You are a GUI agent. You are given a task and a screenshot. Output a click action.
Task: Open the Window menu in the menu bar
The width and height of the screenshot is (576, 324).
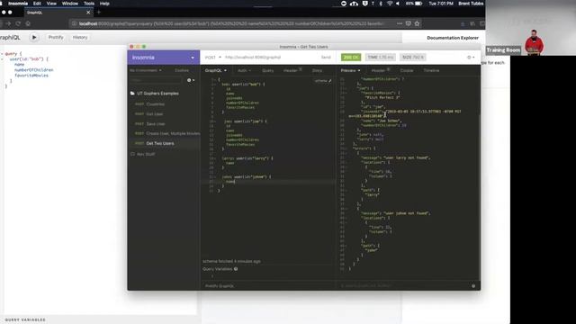[70, 4]
